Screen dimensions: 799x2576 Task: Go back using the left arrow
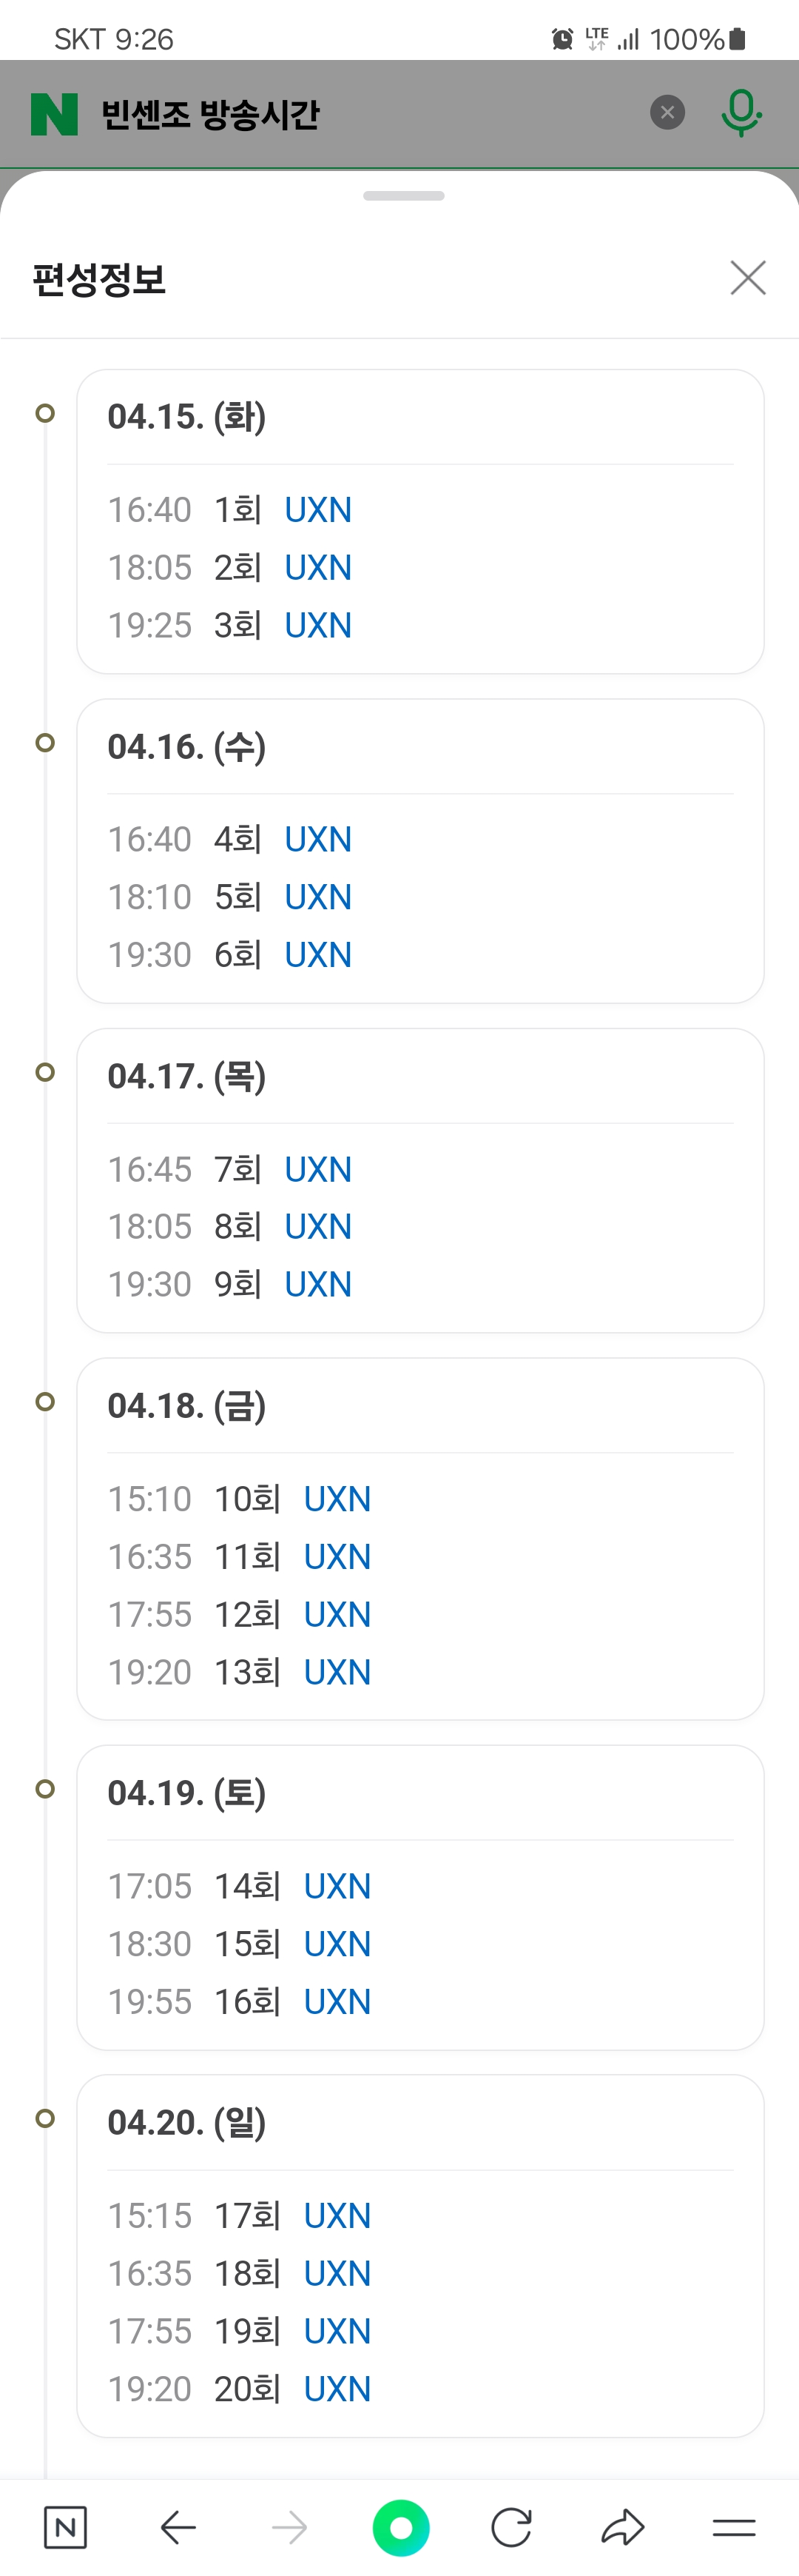178,2527
